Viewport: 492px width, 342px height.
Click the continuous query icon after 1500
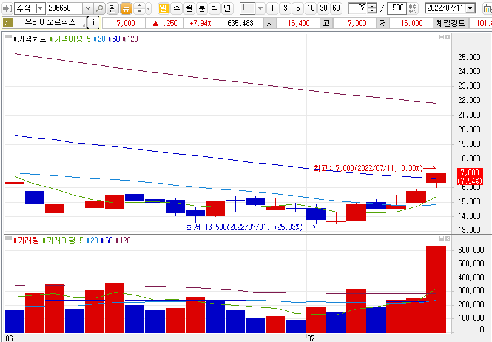(x=413, y=8)
